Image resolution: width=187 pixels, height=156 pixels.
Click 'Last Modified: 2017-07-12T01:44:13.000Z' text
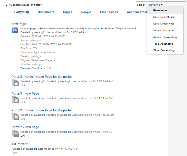46,44
